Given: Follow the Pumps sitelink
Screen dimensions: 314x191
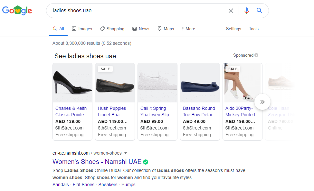Looking at the screenshot, I should tap(128, 185).
